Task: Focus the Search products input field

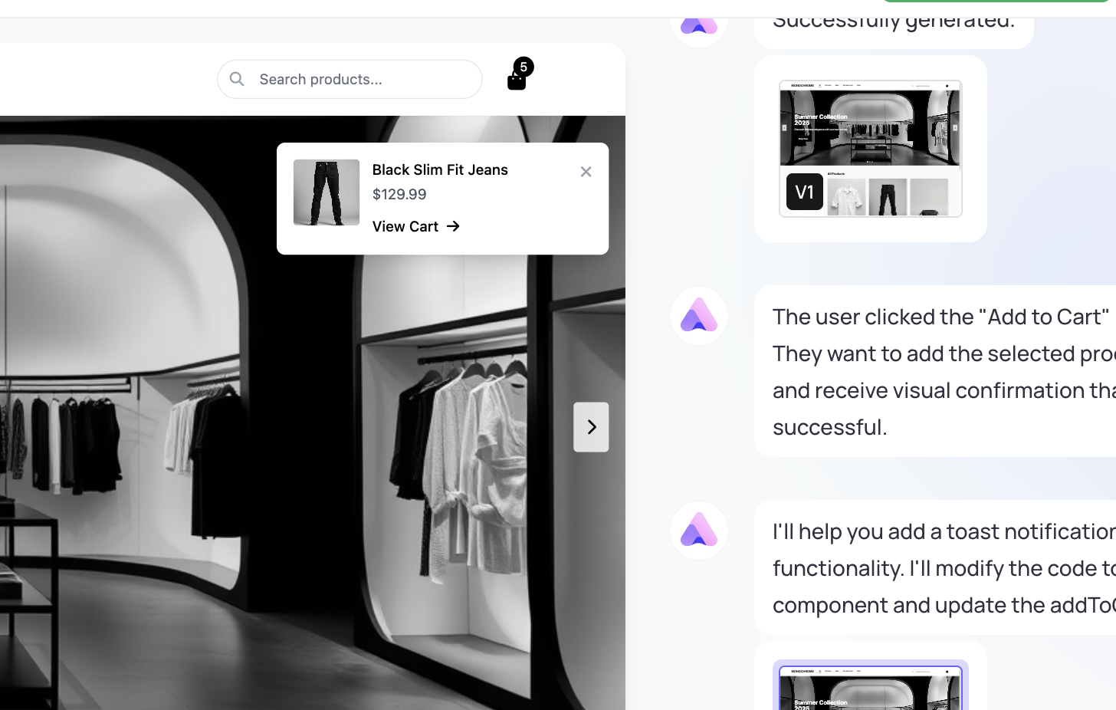Action: [350, 79]
